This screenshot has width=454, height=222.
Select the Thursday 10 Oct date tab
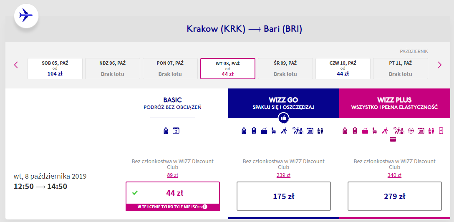[343, 68]
